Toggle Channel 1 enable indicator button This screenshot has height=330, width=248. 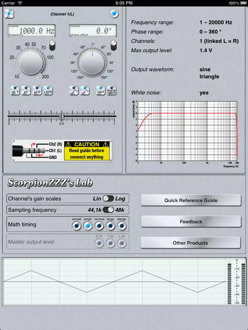114,14
